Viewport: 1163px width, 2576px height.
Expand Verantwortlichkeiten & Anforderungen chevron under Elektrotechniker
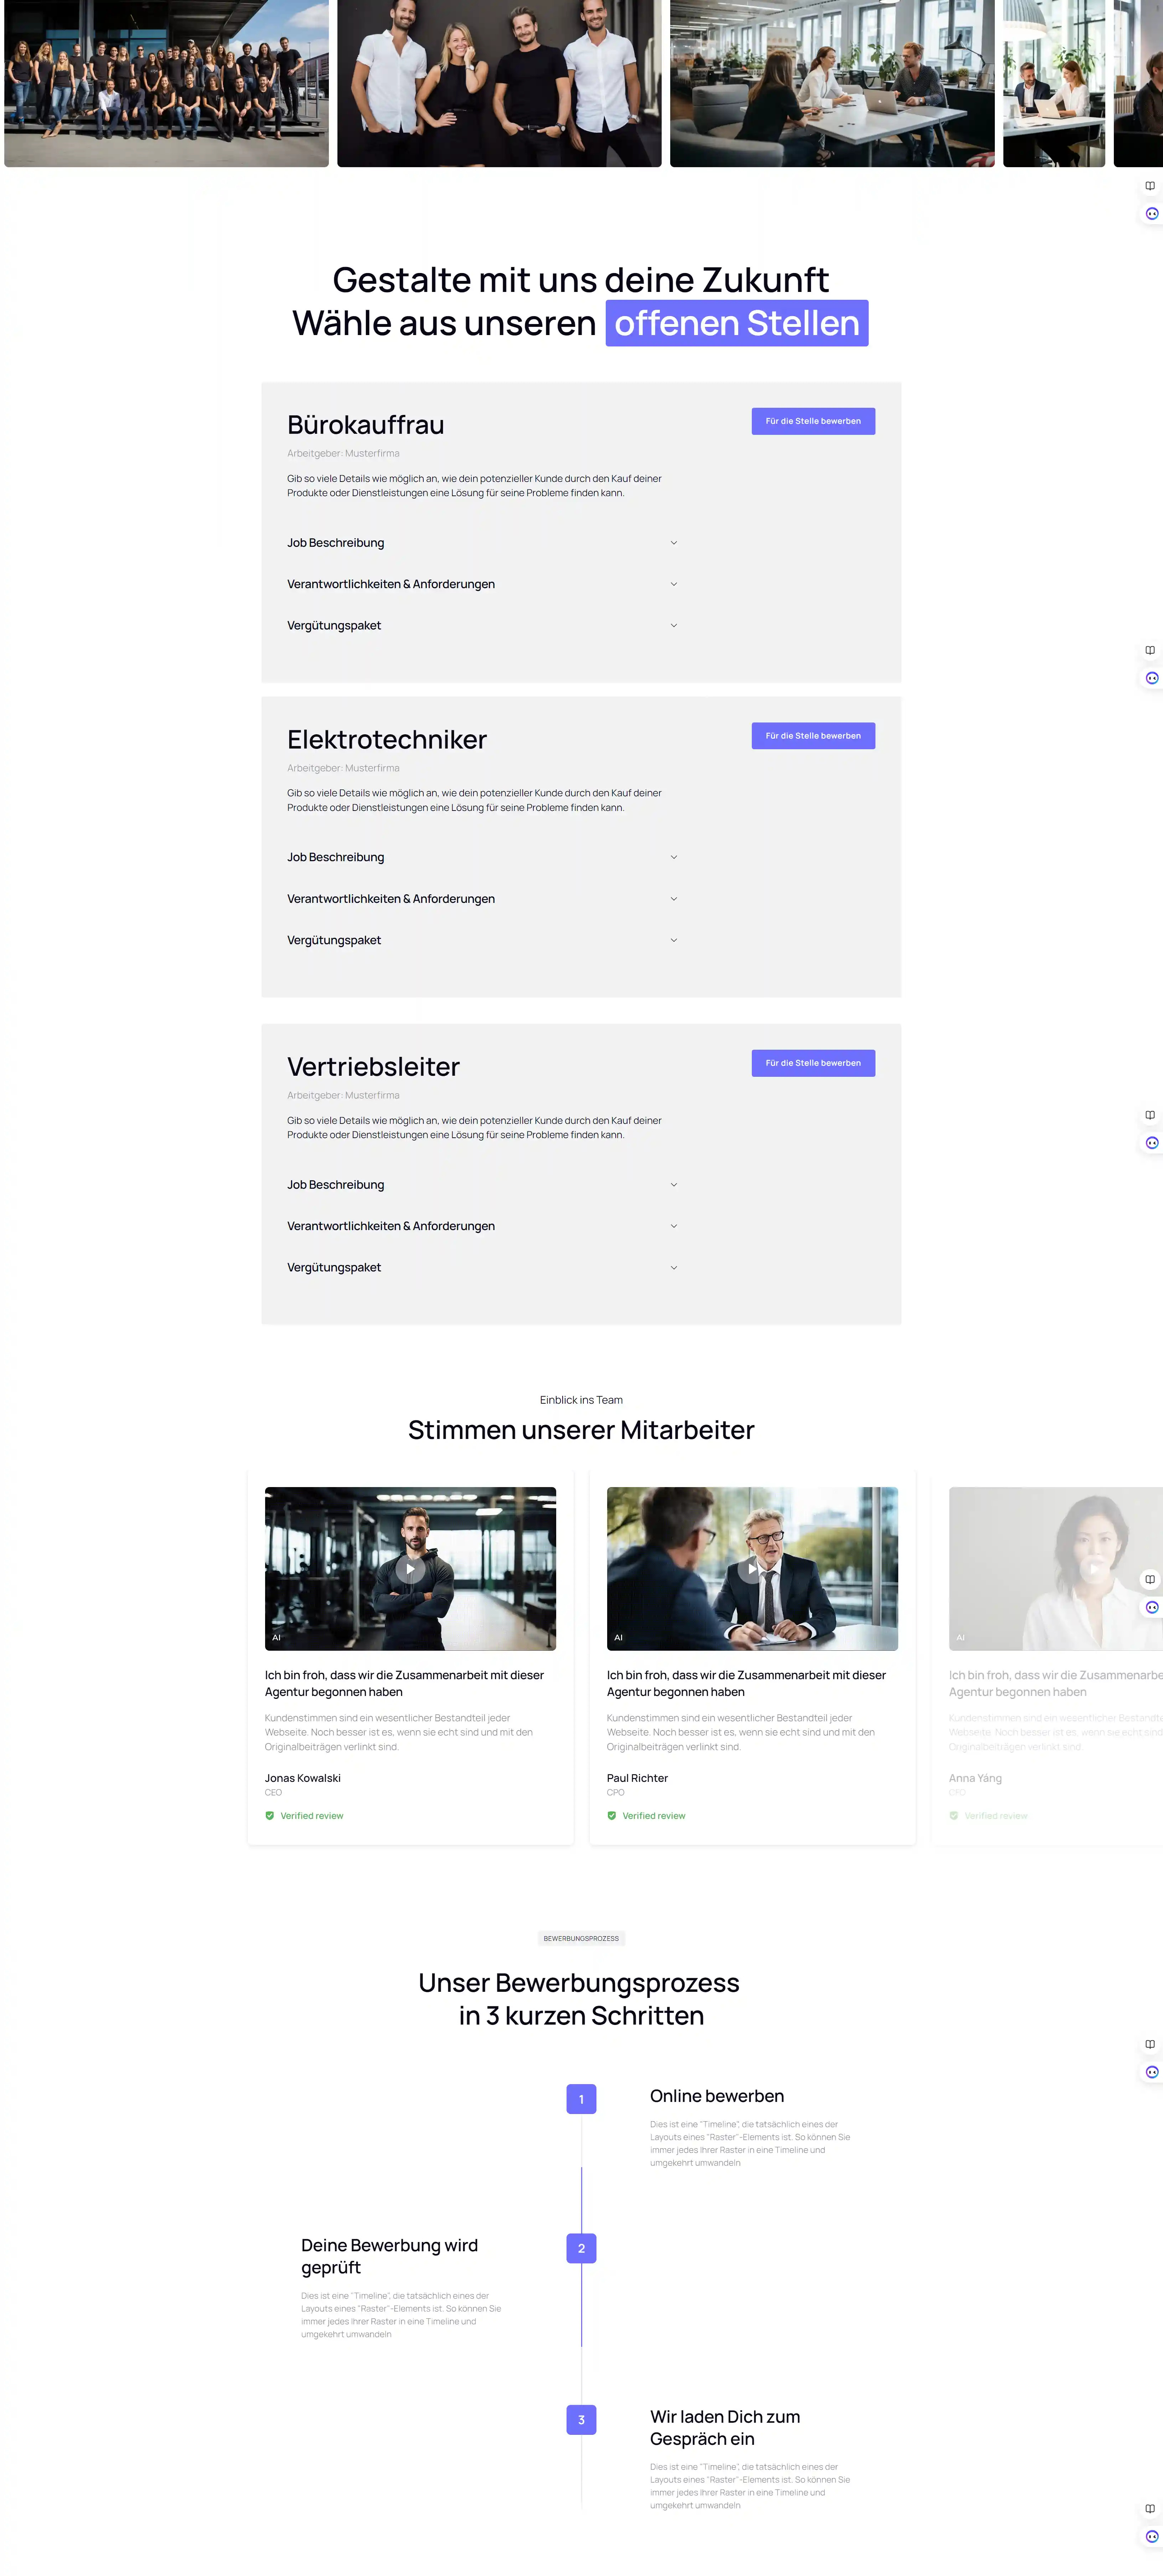(674, 899)
